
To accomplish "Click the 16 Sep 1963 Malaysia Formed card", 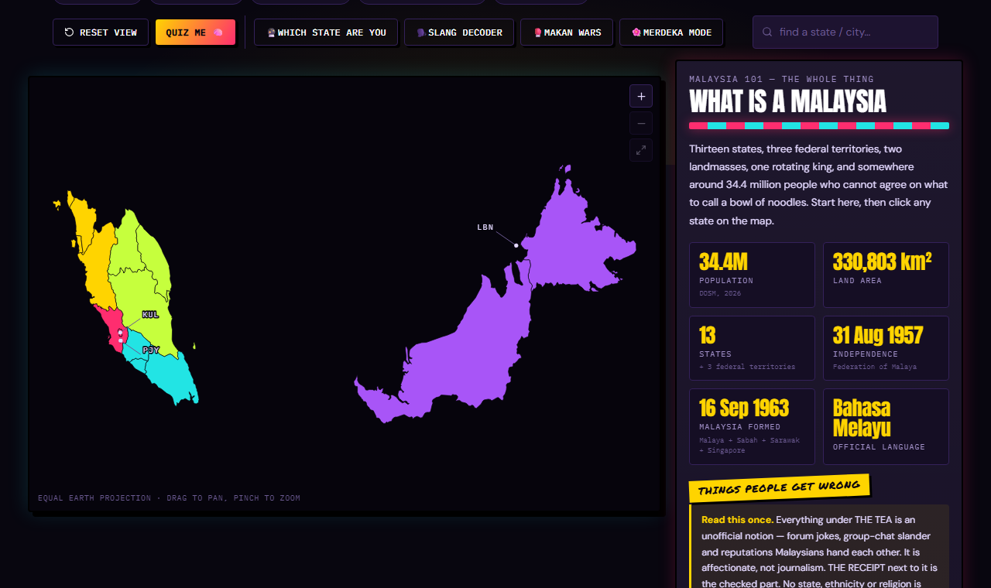I will click(x=752, y=426).
